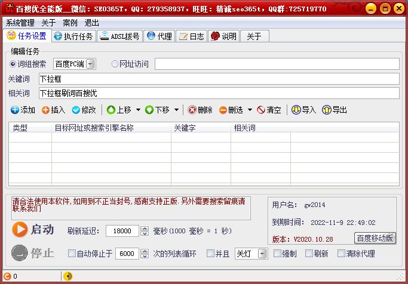Click the 插入 (insert) orange icon
The width and height of the screenshot is (408, 284).
45,110
